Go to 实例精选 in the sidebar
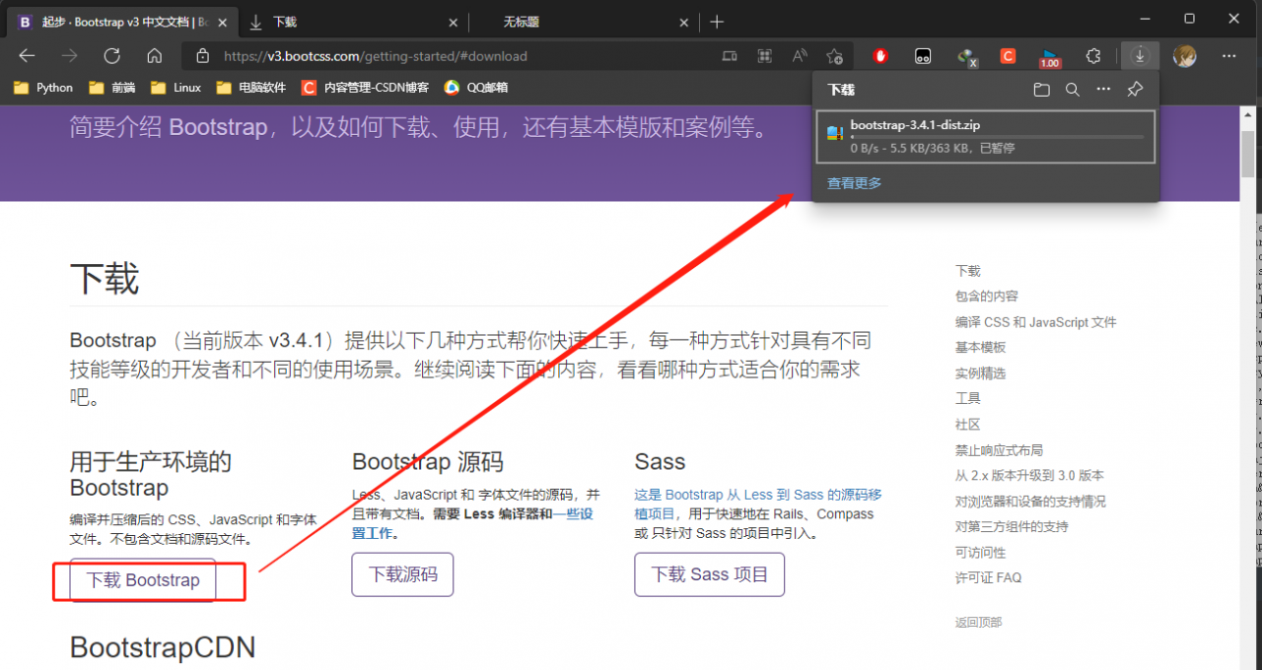The image size is (1262, 670). pyautogui.click(x=980, y=373)
